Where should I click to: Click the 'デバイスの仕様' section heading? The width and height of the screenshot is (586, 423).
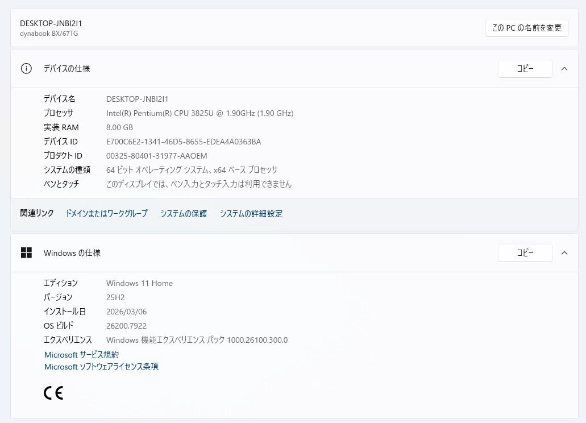pos(67,69)
